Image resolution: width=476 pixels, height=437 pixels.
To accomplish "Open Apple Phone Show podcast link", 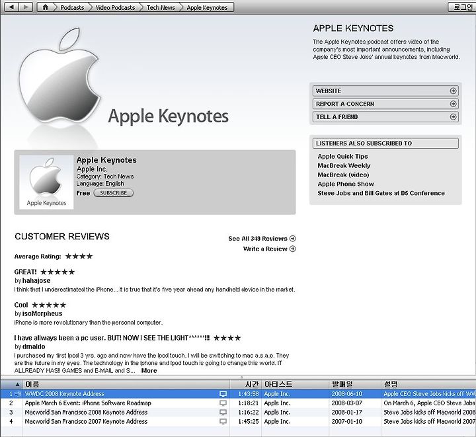I will click(x=346, y=184).
